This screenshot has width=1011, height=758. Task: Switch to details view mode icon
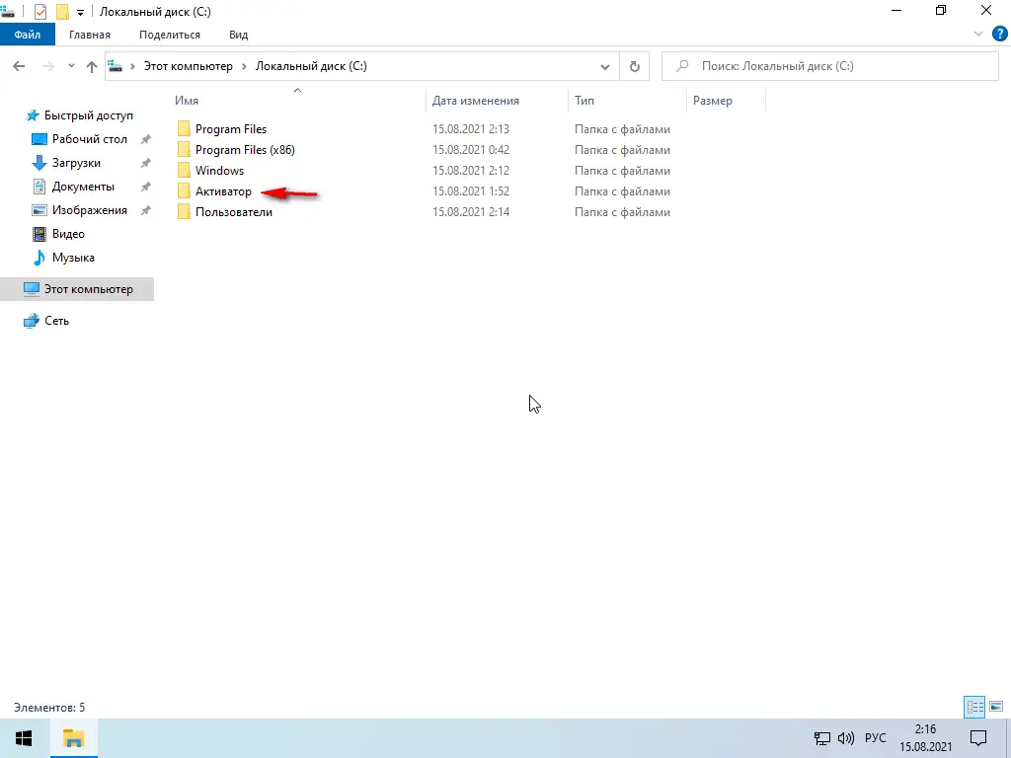pyautogui.click(x=974, y=707)
